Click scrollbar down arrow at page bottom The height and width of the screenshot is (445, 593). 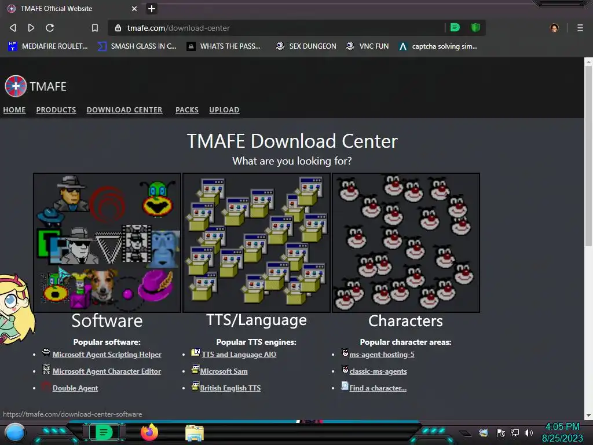588,415
